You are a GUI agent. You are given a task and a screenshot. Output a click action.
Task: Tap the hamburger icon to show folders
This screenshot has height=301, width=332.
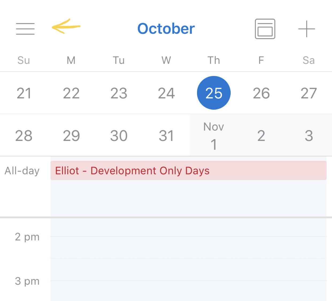pos(25,29)
